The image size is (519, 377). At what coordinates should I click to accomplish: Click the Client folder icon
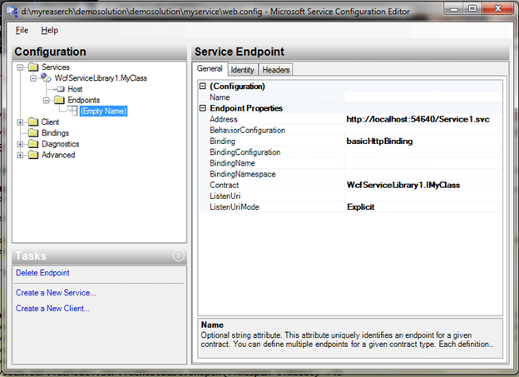pos(33,122)
